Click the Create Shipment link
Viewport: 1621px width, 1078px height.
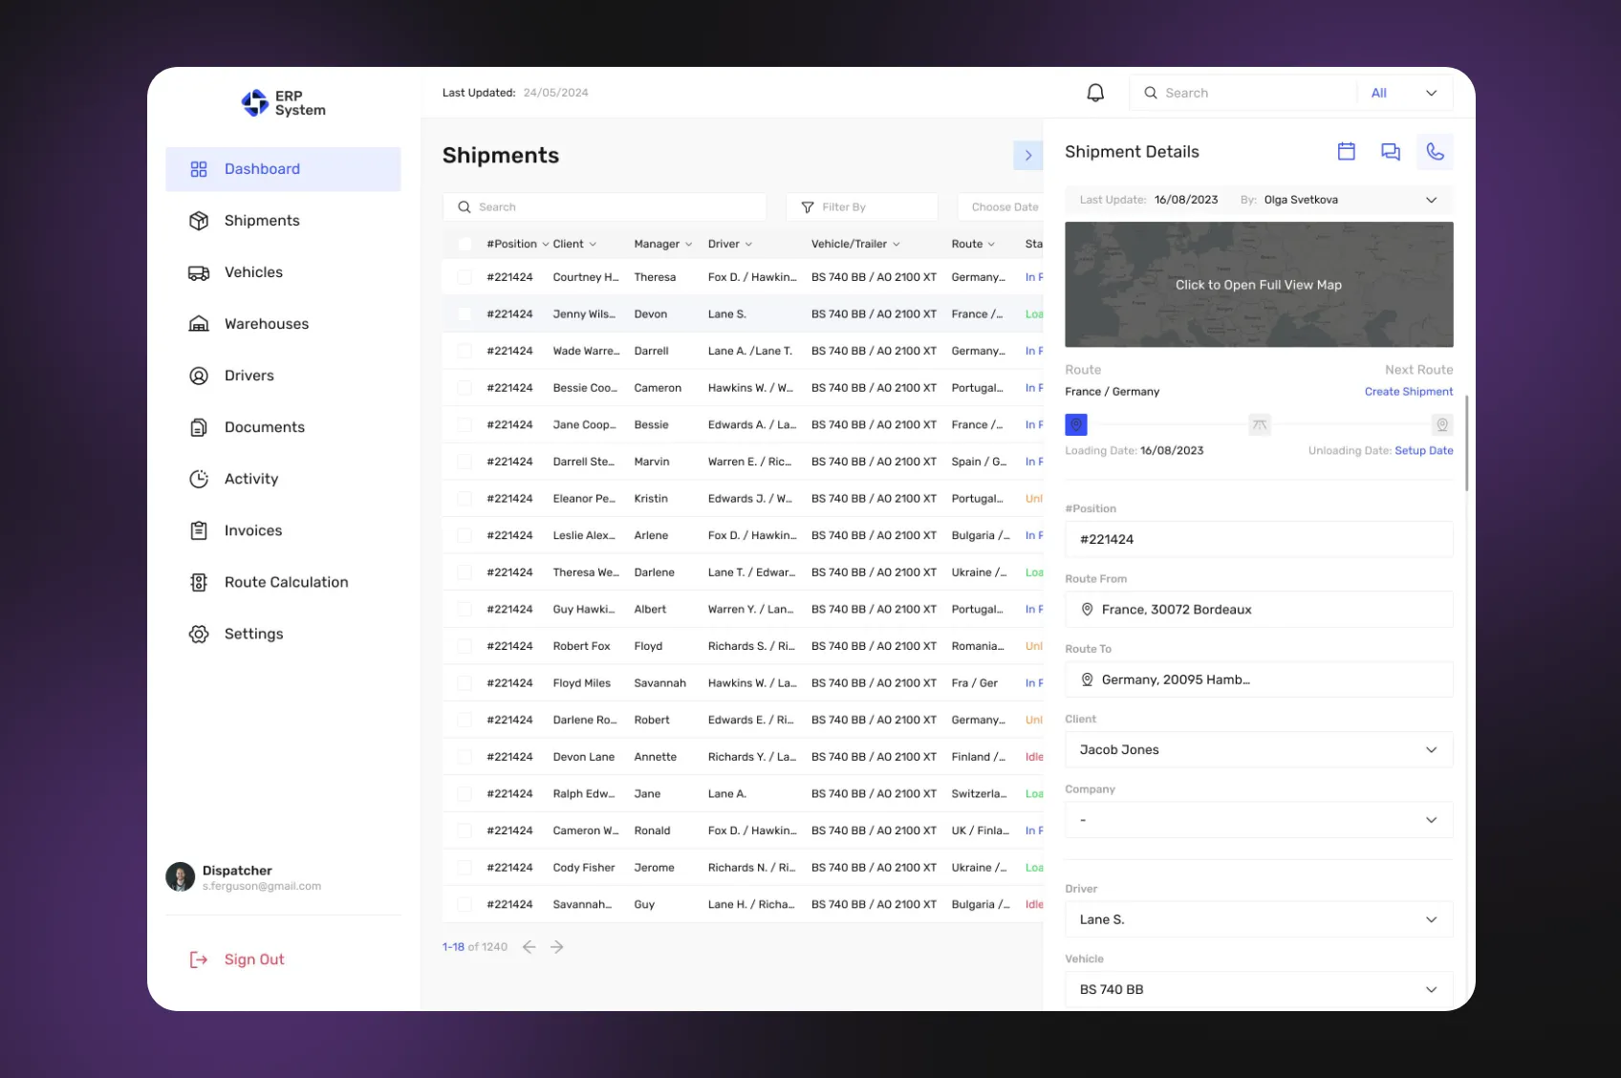coord(1408,392)
